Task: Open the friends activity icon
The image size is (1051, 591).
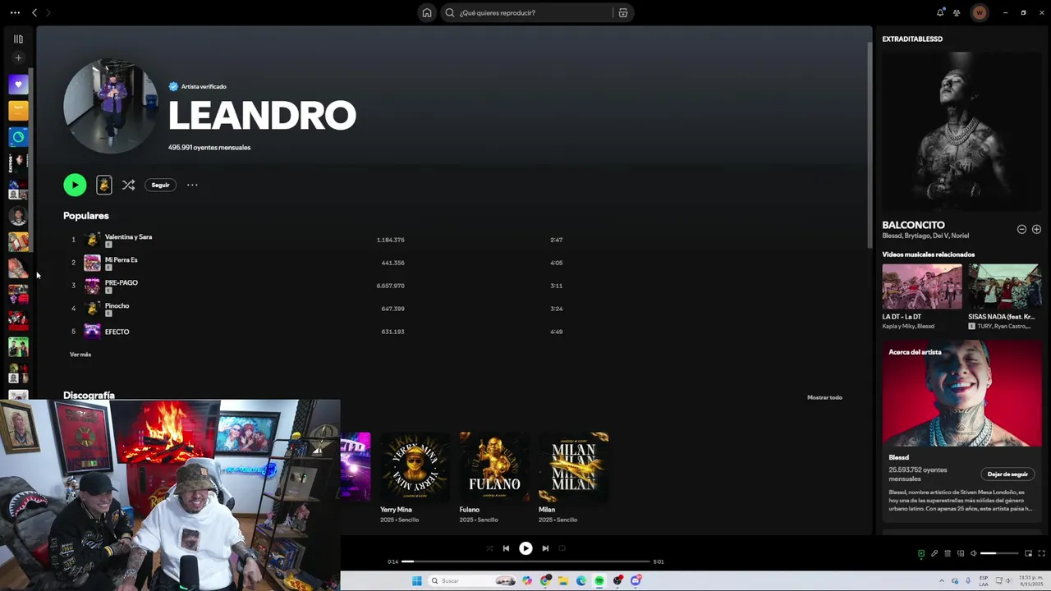Action: 957,12
